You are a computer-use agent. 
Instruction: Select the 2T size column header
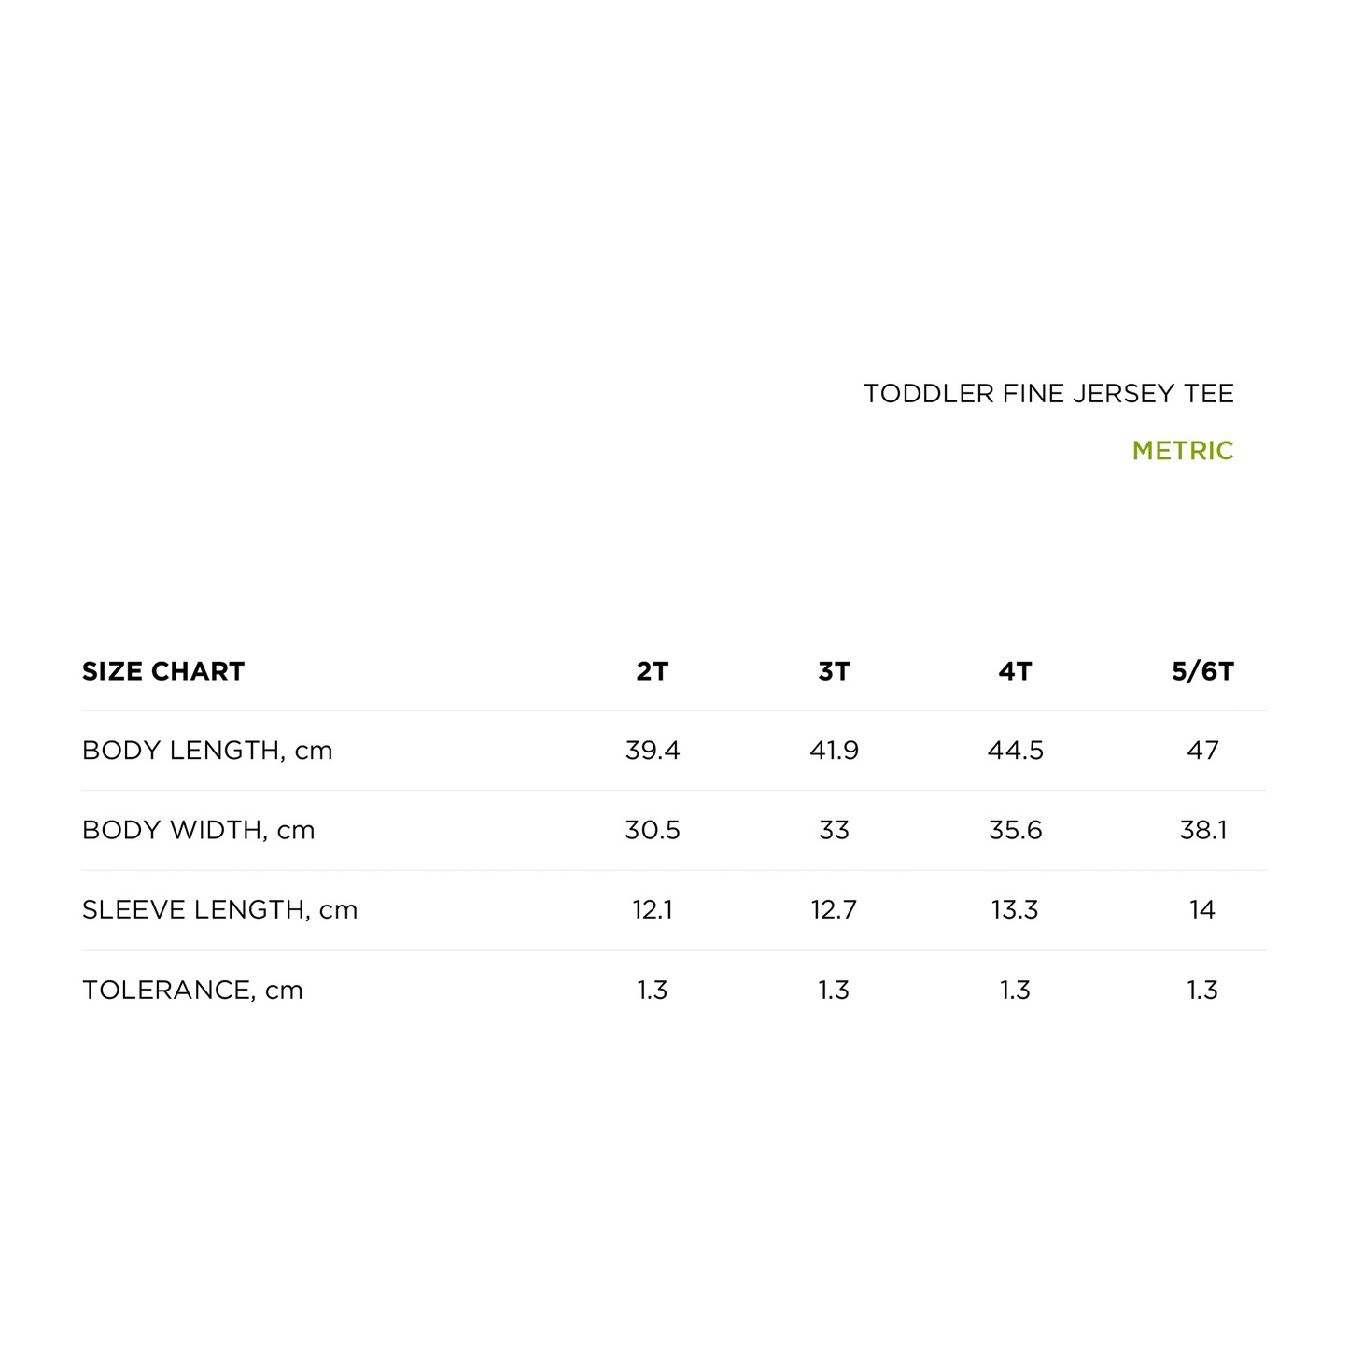[x=653, y=671]
